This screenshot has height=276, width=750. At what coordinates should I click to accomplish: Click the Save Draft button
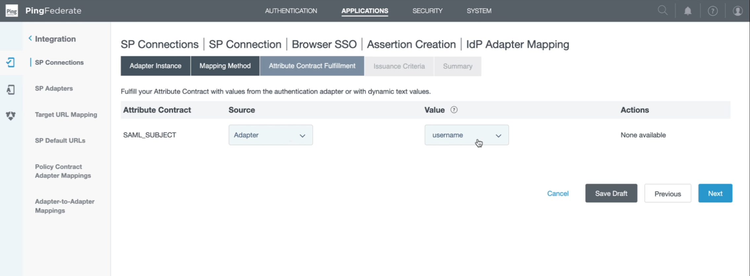pyautogui.click(x=611, y=193)
